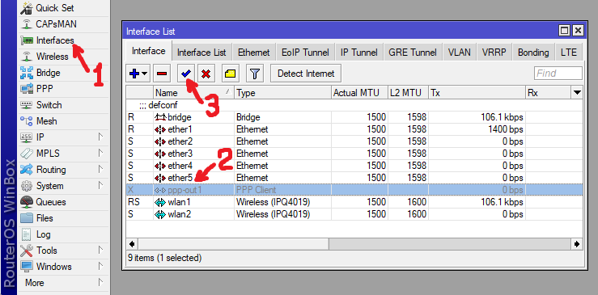Switch to the VLAN tab

459,53
